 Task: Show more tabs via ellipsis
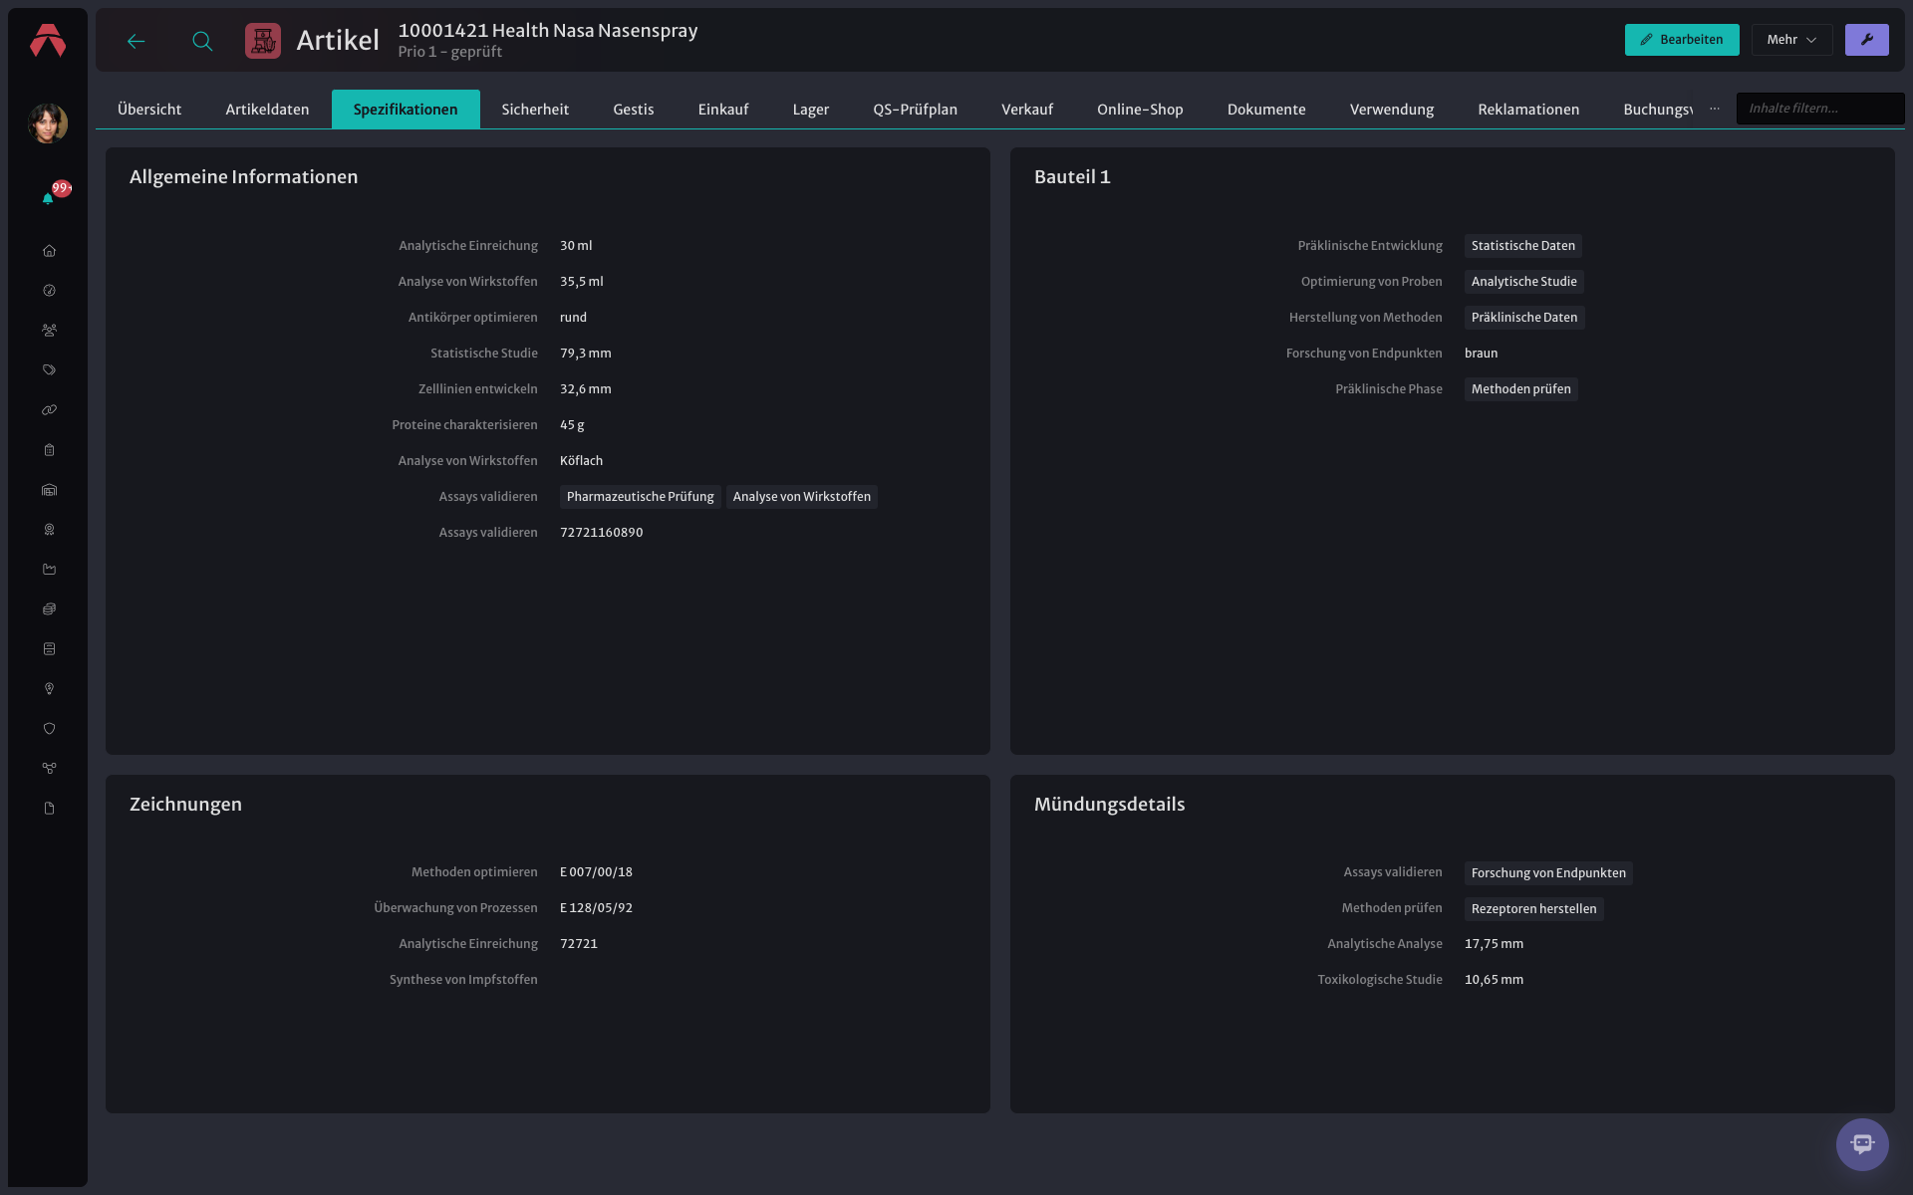tap(1714, 109)
